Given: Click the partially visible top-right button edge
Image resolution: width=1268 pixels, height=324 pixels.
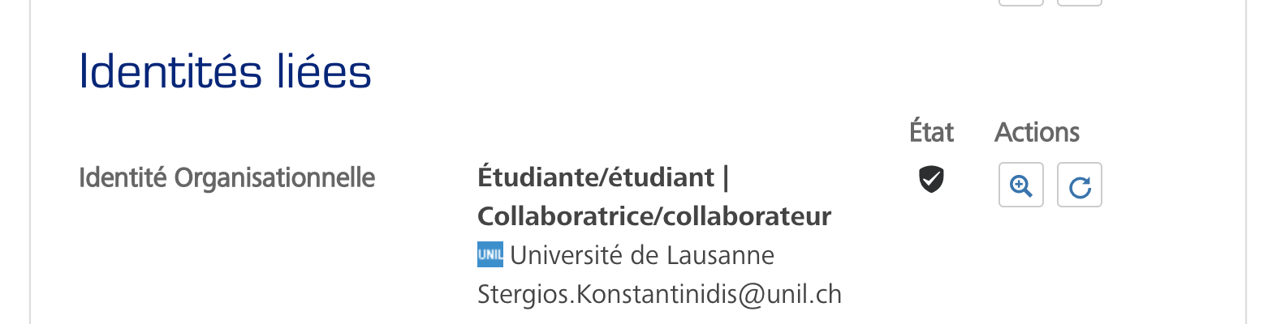Looking at the screenshot, I should [1079, 2].
